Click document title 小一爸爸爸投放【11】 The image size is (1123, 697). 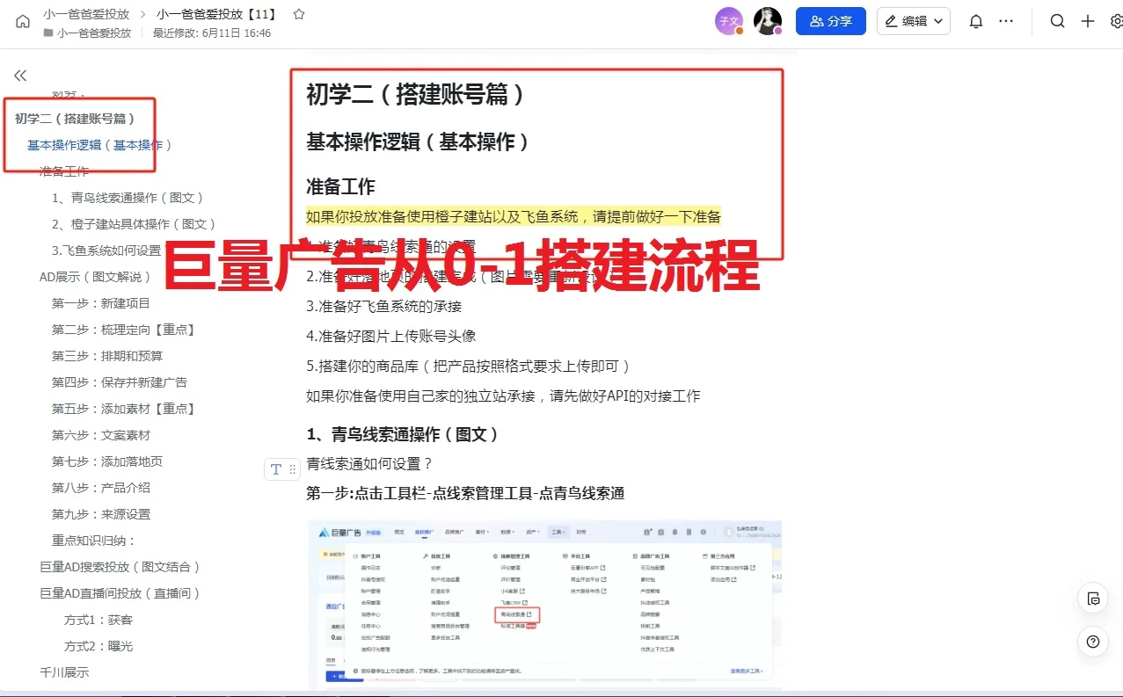217,14
